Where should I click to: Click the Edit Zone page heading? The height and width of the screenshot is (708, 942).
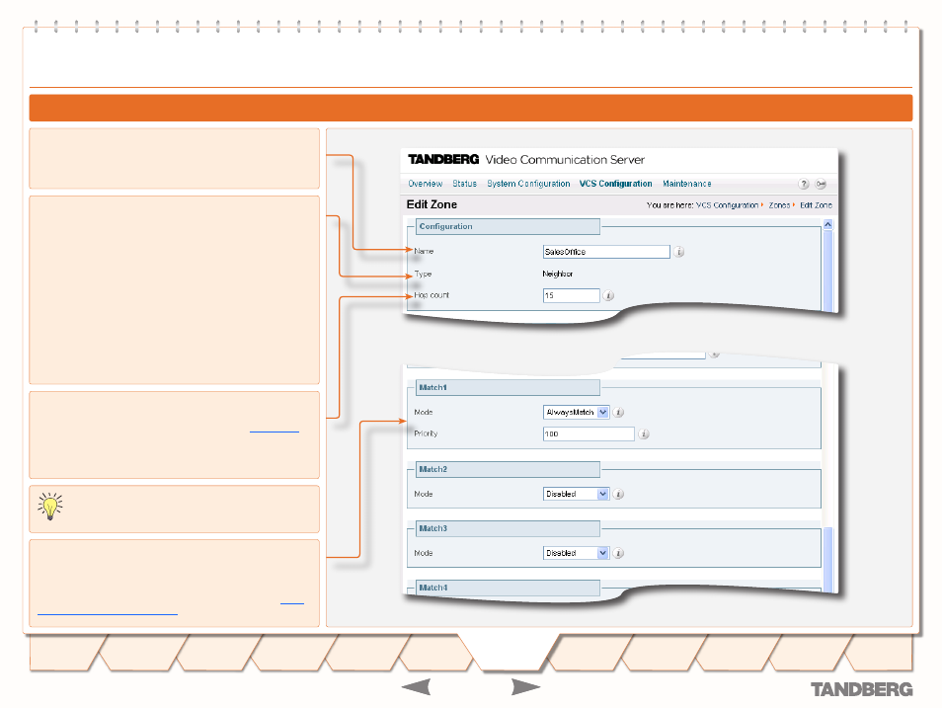pos(432,205)
